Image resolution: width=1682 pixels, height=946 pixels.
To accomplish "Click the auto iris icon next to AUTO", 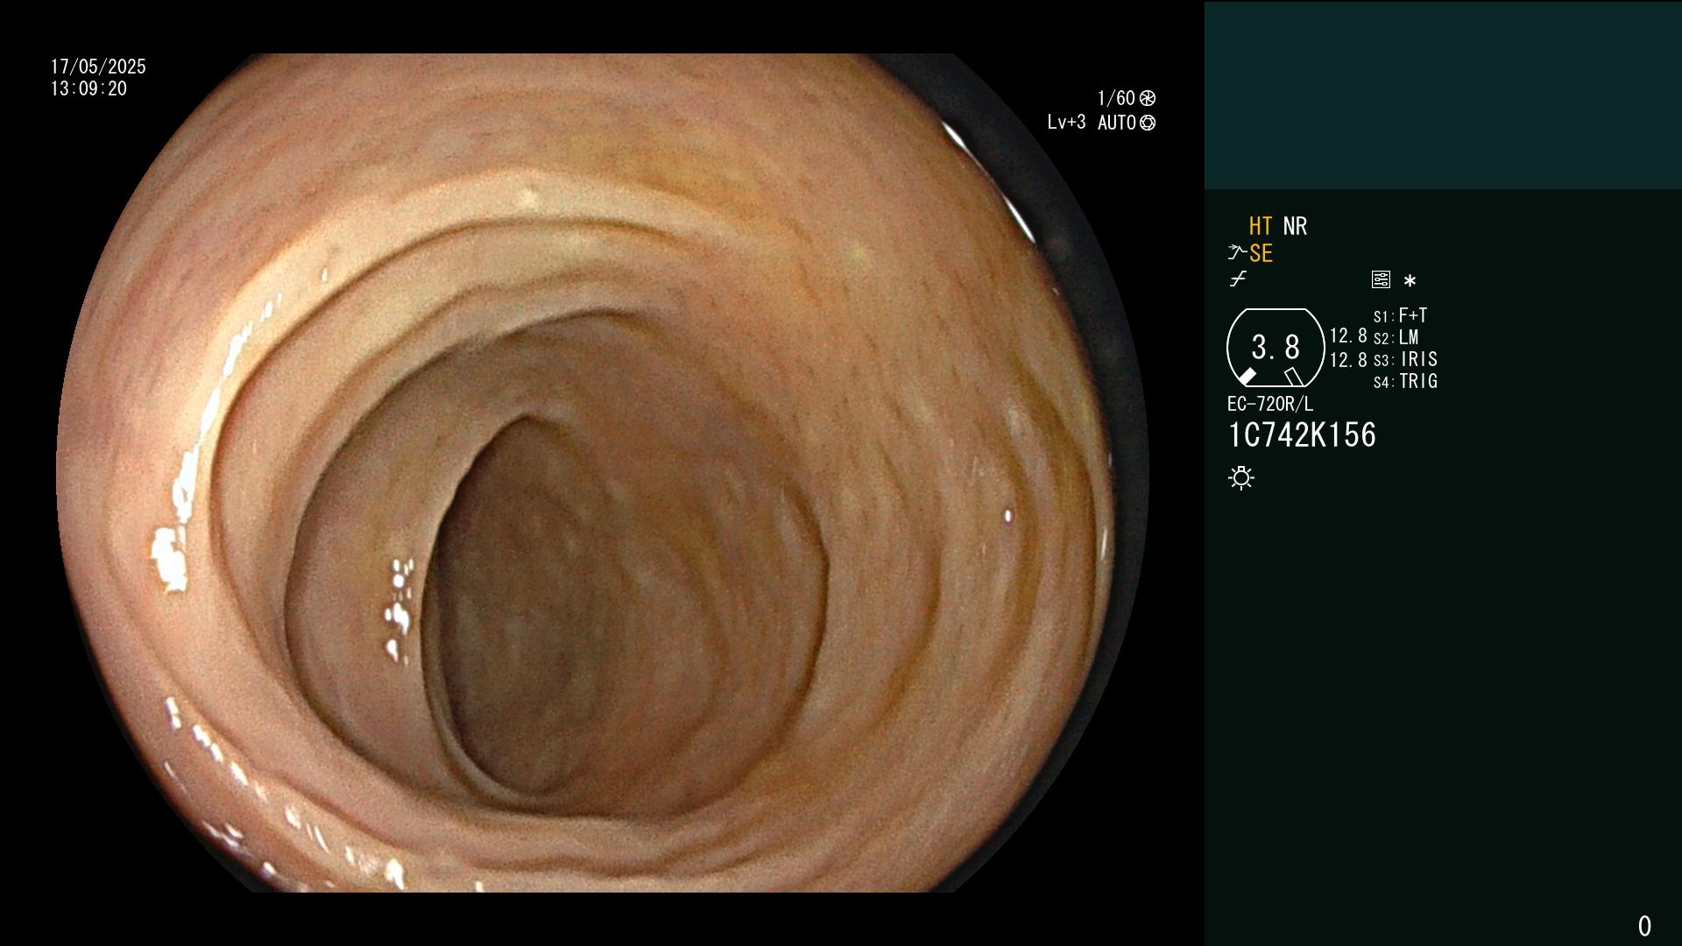I will pyautogui.click(x=1148, y=123).
